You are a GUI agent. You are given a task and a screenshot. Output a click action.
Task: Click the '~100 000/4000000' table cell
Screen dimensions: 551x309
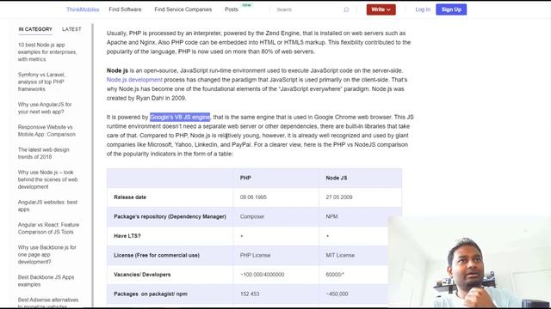(262, 275)
